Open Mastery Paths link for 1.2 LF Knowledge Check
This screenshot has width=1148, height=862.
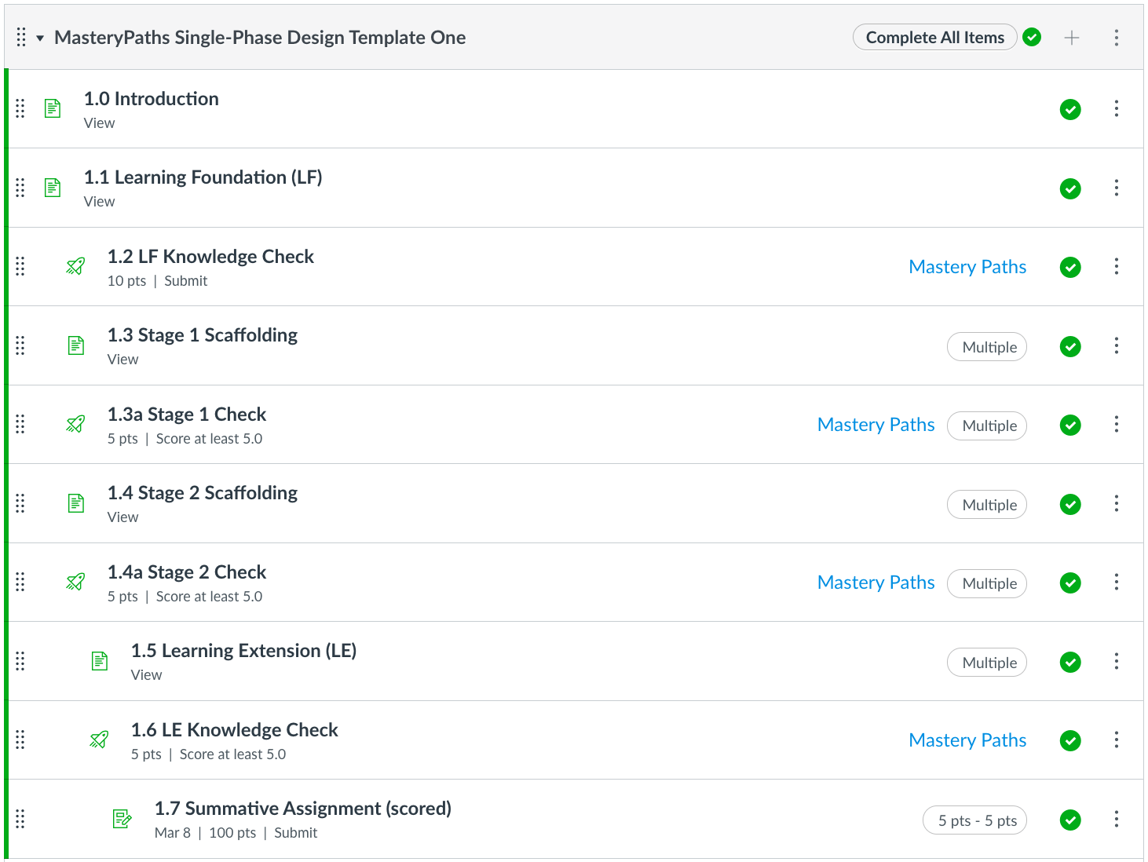click(967, 267)
